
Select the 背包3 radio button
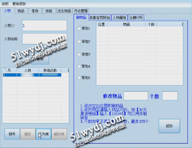click(x=79, y=54)
